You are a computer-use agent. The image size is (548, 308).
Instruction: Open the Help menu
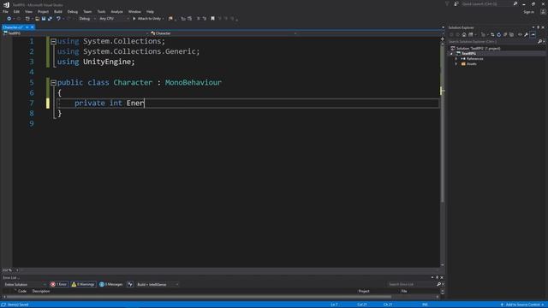(x=150, y=11)
